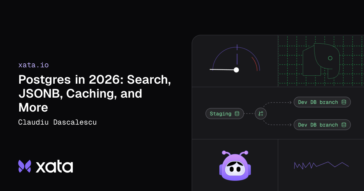Viewport: 364px width, 191px height.
Task: Click the Xata butterfly logo
Action: pyautogui.click(x=24, y=166)
